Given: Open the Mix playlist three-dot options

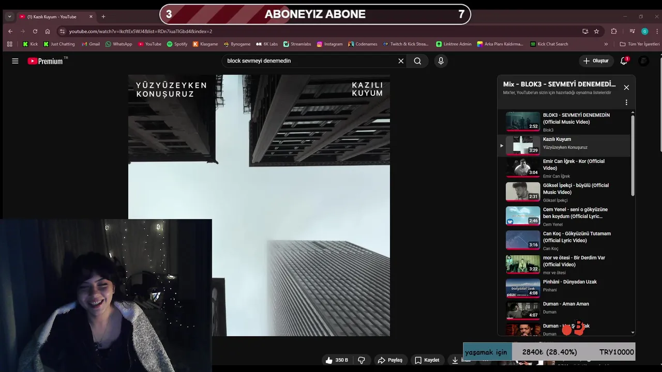Looking at the screenshot, I should [x=626, y=102].
